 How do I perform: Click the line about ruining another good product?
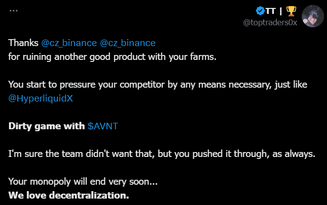[112, 56]
